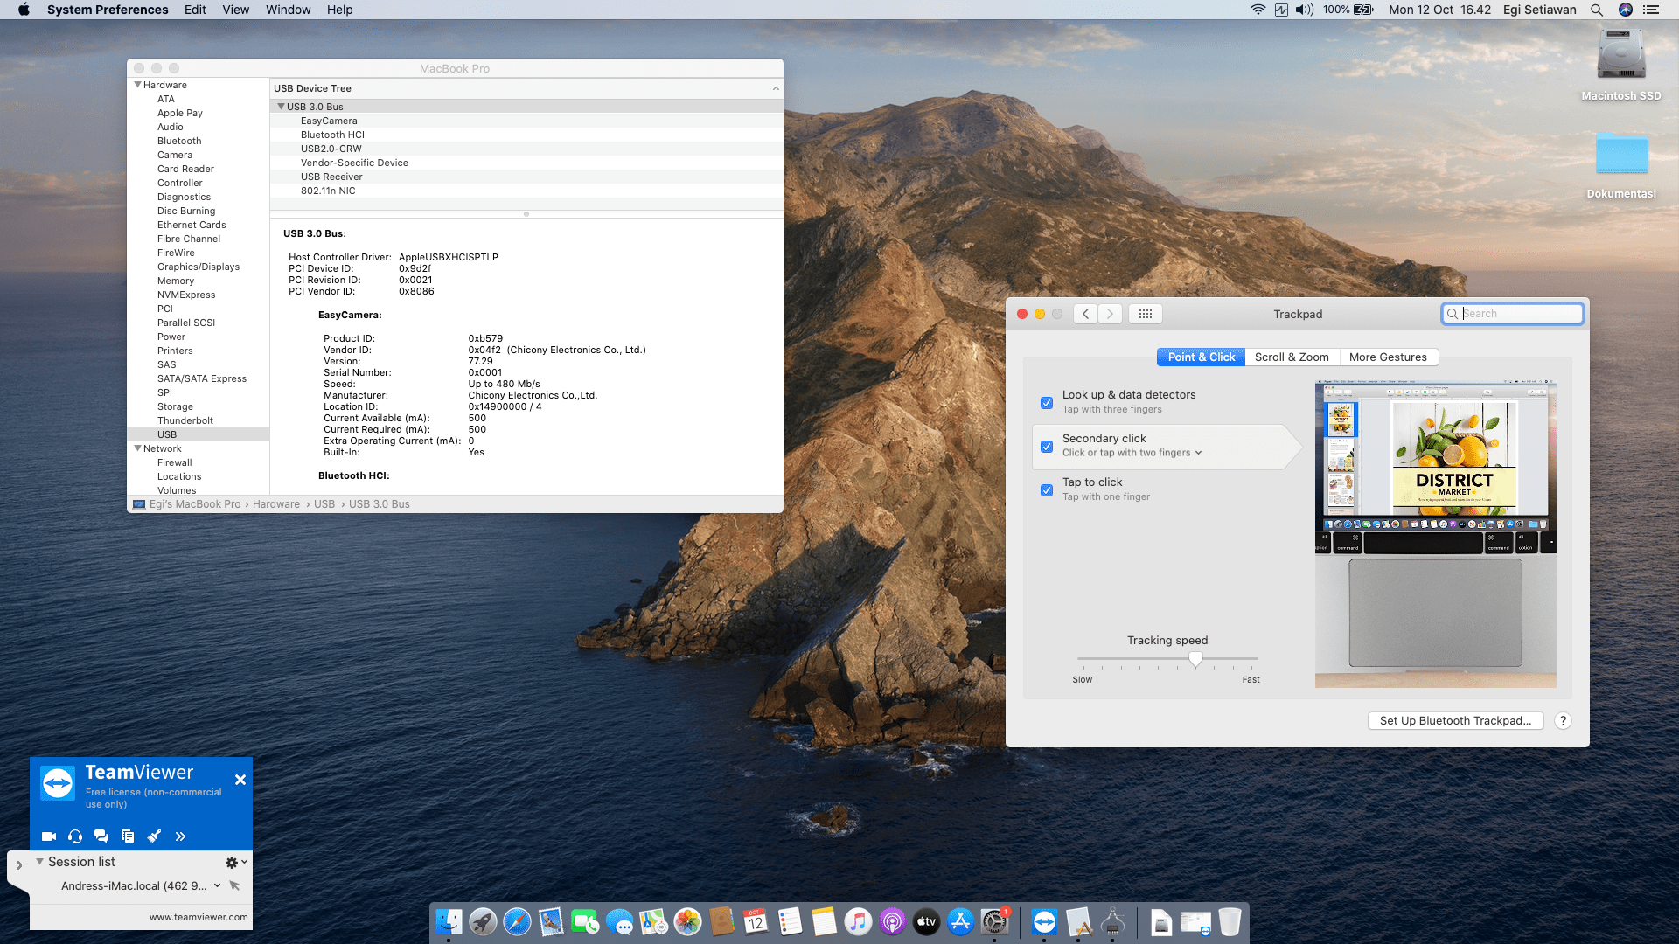
Task: Click the Trackpad help question mark
Action: pos(1563,721)
